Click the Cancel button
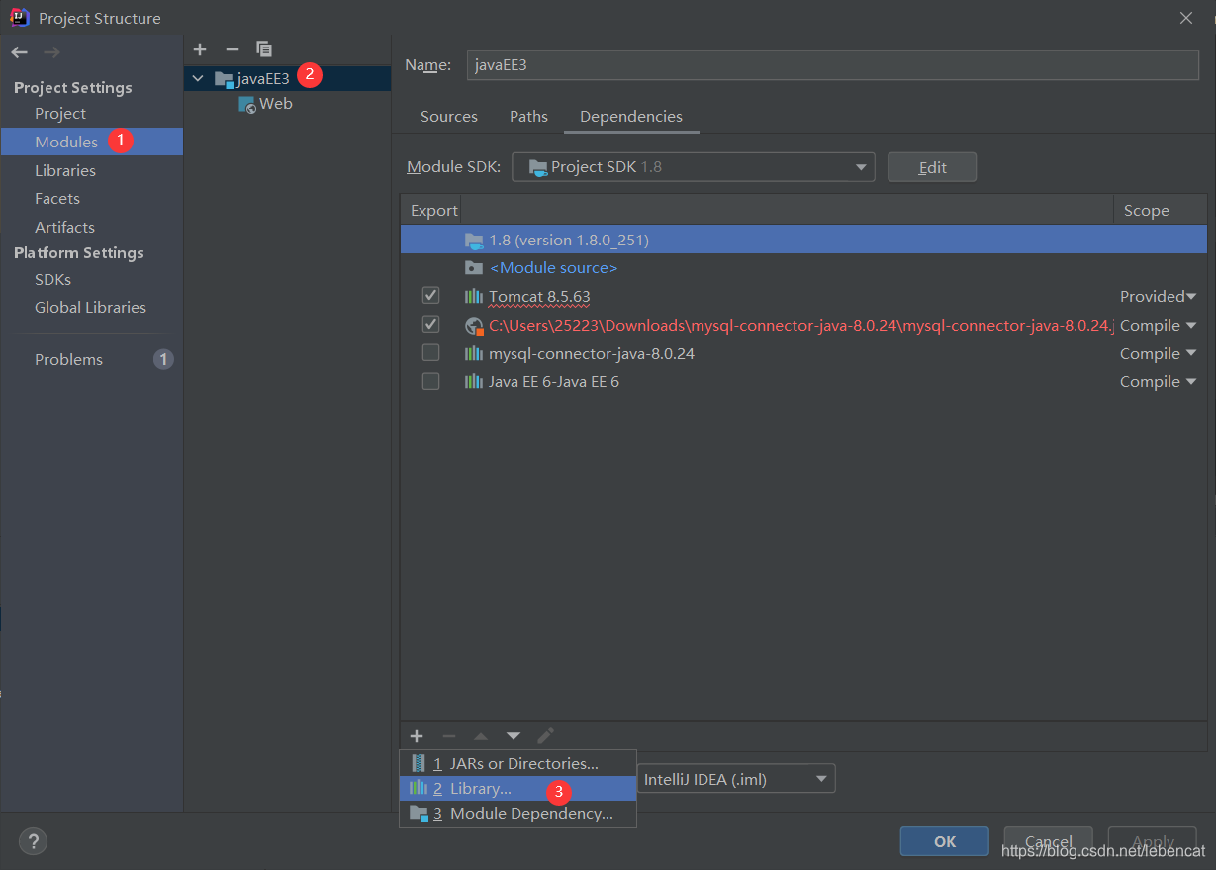1216x870 pixels. coord(1048,841)
